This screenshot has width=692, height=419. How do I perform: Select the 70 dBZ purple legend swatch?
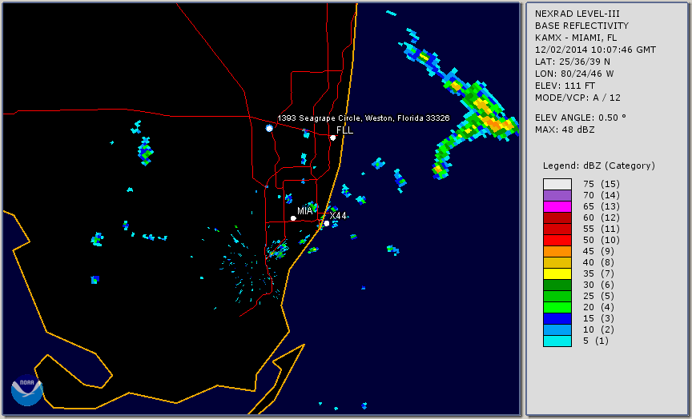pos(557,195)
